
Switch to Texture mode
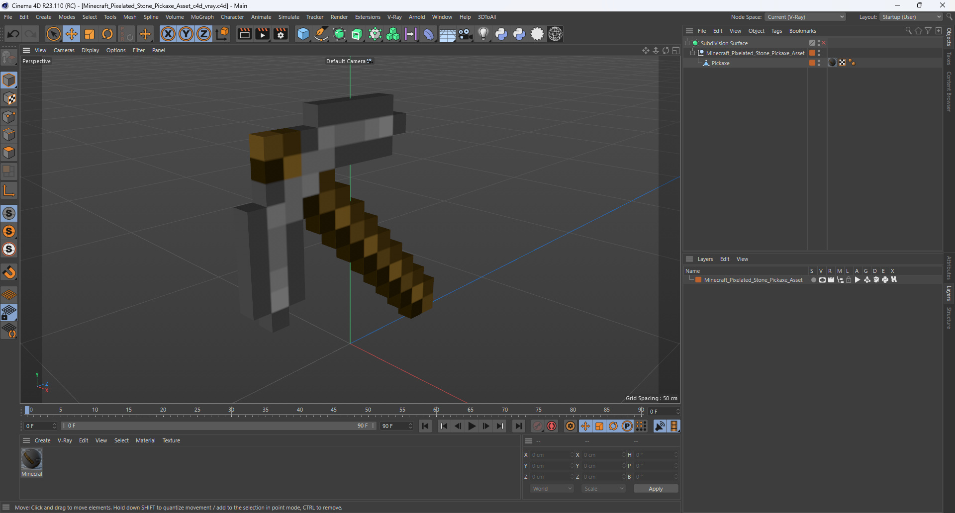pos(9,98)
